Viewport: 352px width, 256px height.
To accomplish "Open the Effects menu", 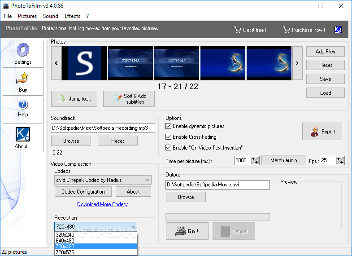I will pyautogui.click(x=72, y=16).
